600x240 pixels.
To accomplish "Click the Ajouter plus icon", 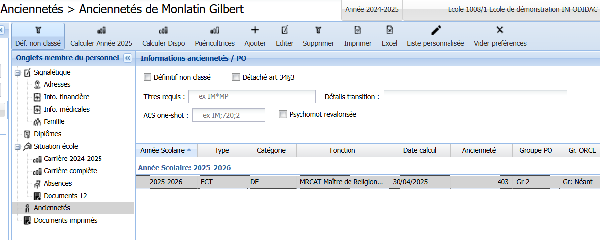I will (x=255, y=30).
